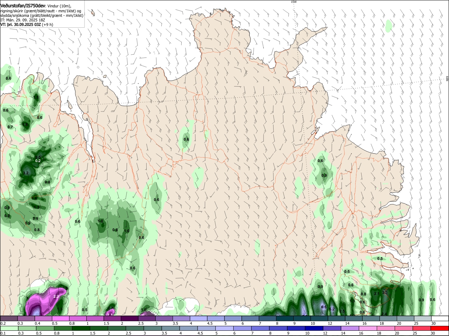The image size is (449, 336).
Task: Select the 'IT: Mán. 29. 09. 2025 18Z' line
Action: click(23, 20)
